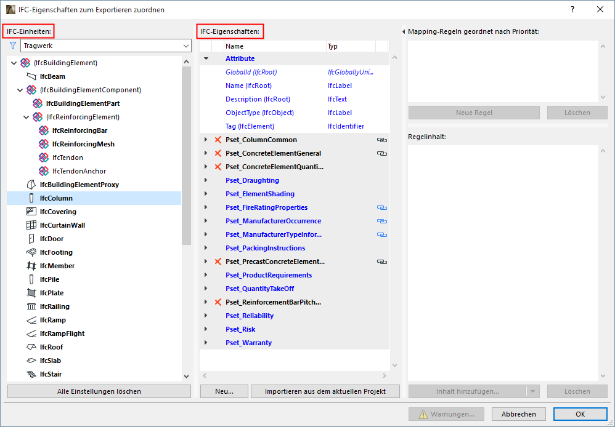
Task: Toggle red X on Pset_PrecastConcreteElement...
Action: pyautogui.click(x=218, y=261)
